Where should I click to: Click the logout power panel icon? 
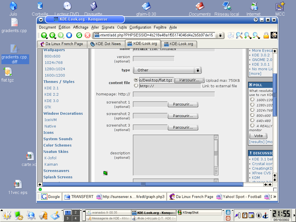coord(228,218)
